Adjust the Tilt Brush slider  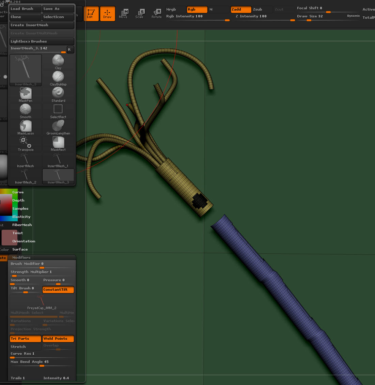(26, 290)
